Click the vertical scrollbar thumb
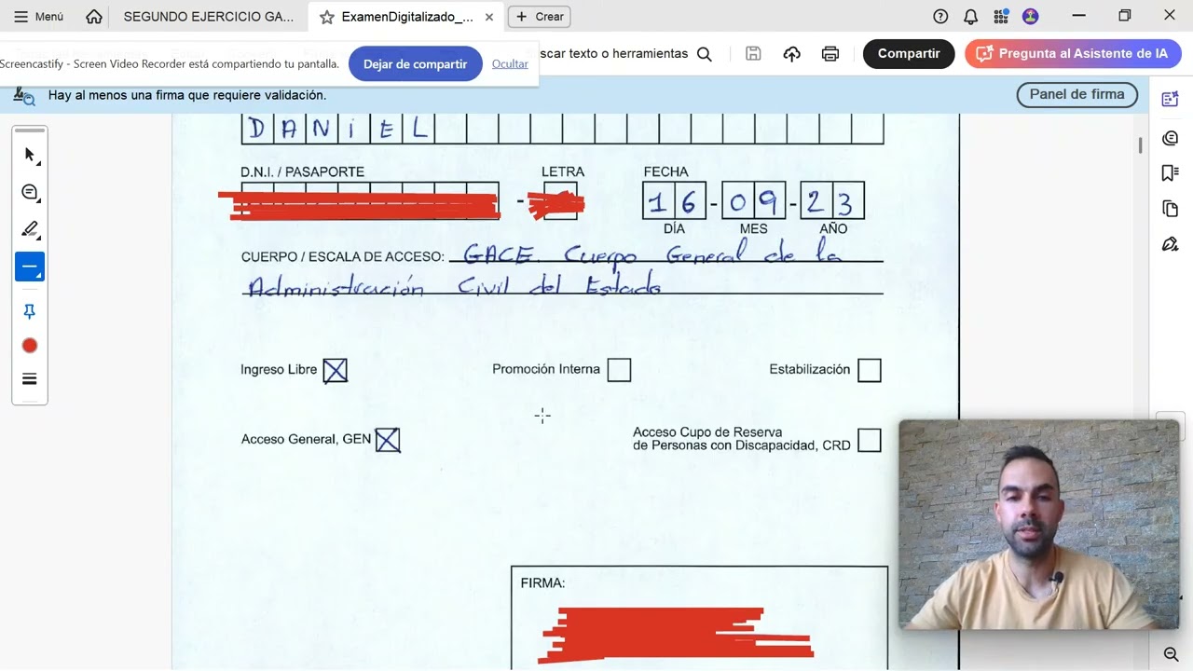The image size is (1193, 671). 1141,145
